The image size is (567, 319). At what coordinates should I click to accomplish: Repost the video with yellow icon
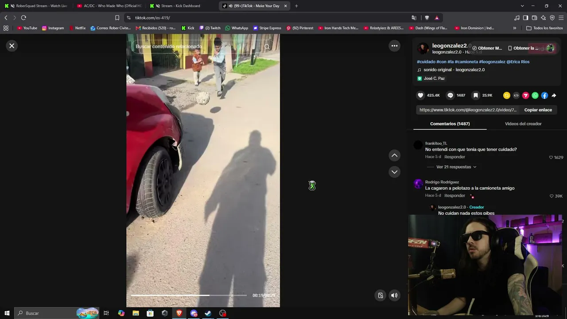(x=507, y=95)
